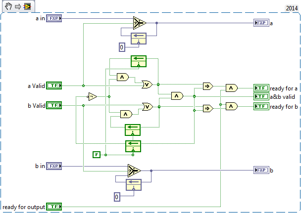Click the OR gate on the 'a Valid' wire
The height and width of the screenshot is (213, 301).
tap(147, 85)
